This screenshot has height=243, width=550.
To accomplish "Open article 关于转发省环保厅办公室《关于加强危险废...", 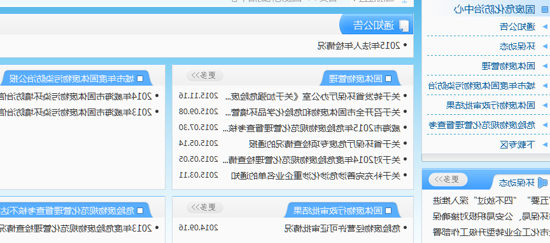I will coord(312,96).
